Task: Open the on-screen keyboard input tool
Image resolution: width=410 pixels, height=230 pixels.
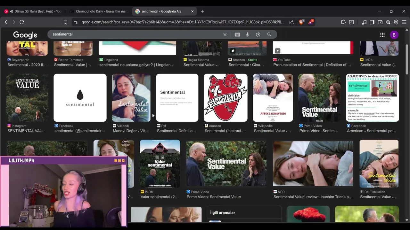Action: point(237,34)
